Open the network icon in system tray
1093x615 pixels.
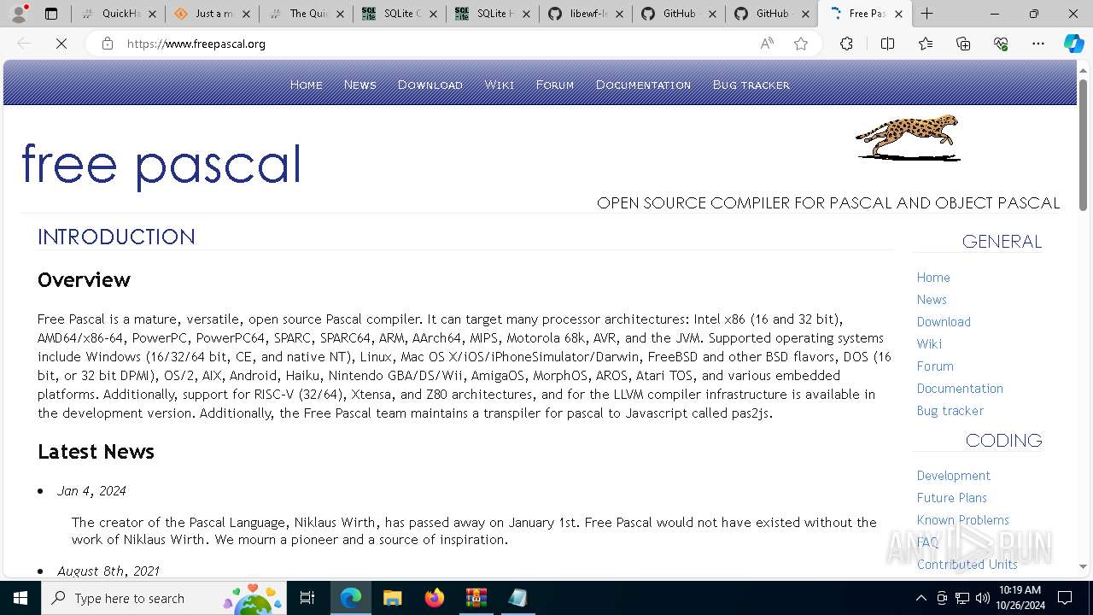(x=961, y=598)
